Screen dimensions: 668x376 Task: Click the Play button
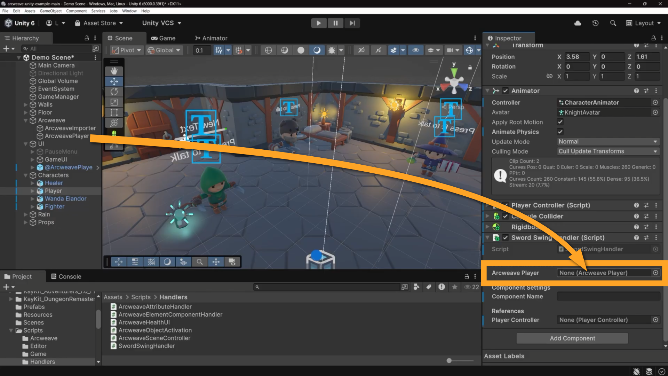pos(318,23)
